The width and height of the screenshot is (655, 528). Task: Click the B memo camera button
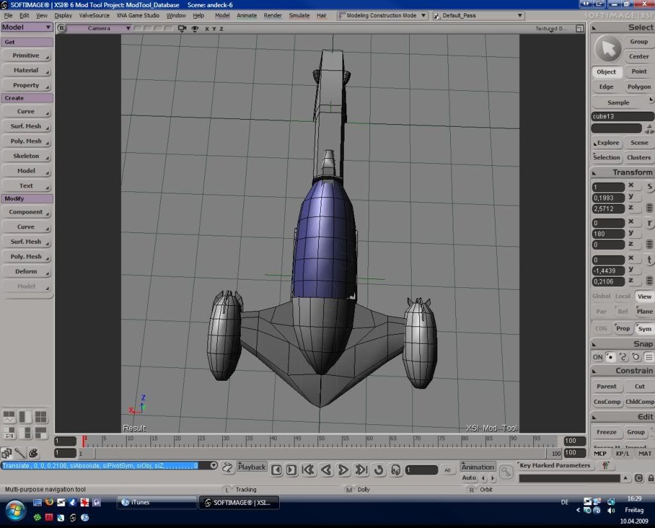click(61, 28)
